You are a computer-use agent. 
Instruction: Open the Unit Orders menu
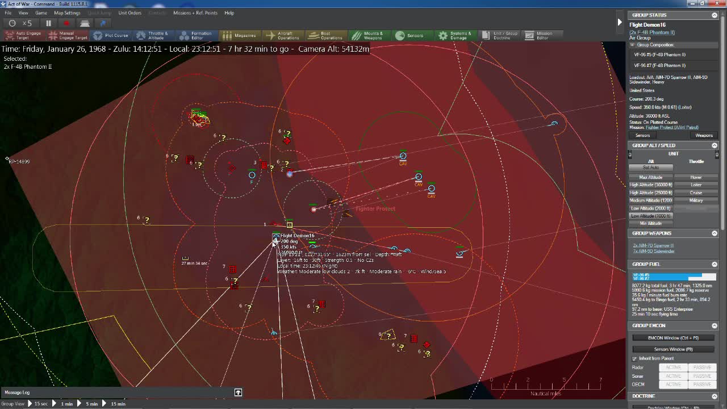pos(129,12)
